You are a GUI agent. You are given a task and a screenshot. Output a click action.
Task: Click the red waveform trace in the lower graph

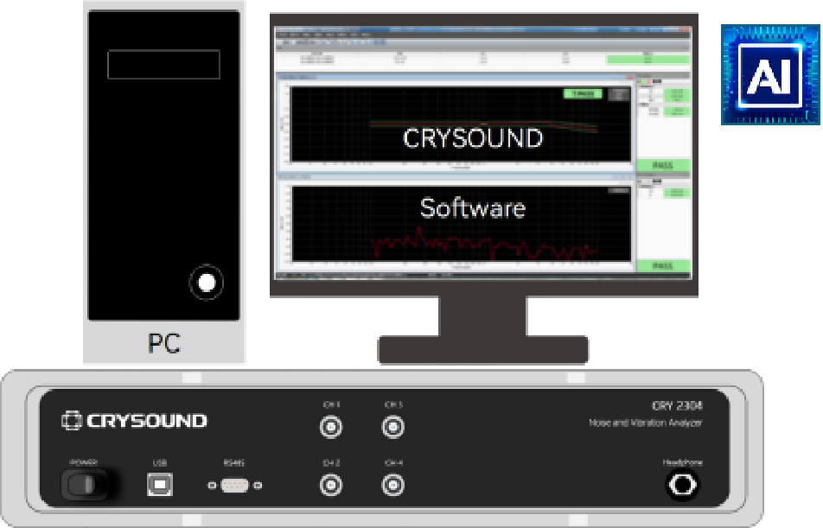pyautogui.click(x=483, y=245)
